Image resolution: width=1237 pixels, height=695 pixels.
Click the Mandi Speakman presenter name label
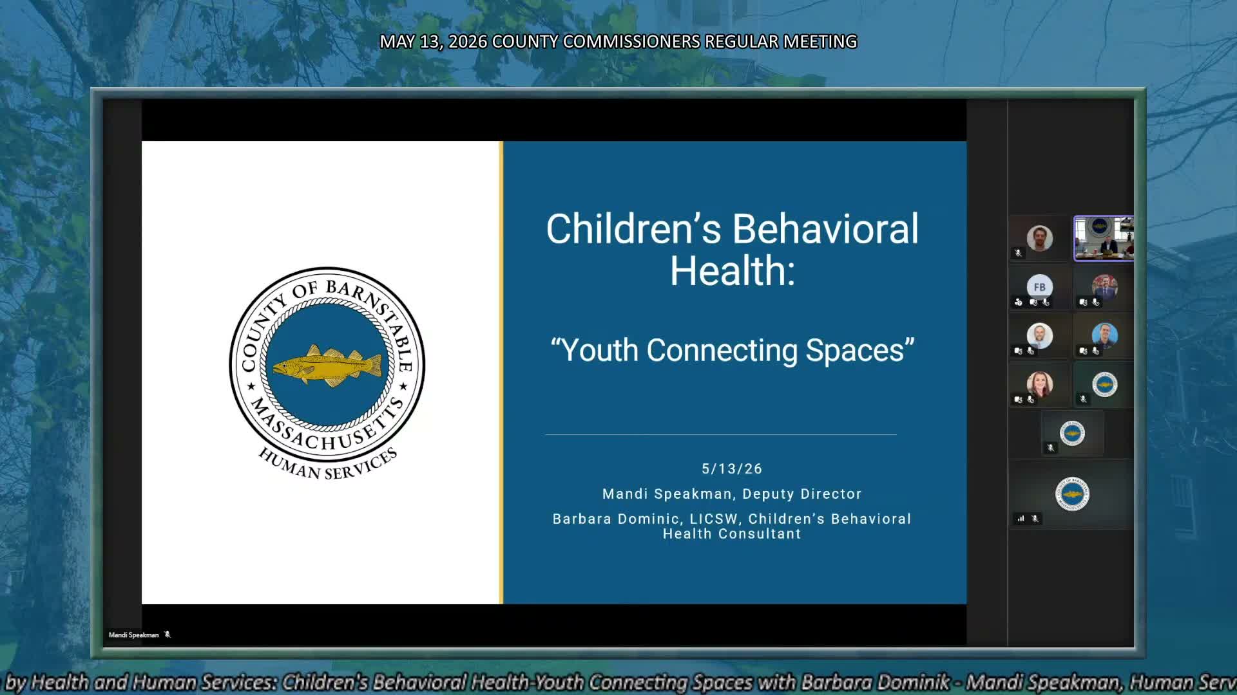[133, 635]
